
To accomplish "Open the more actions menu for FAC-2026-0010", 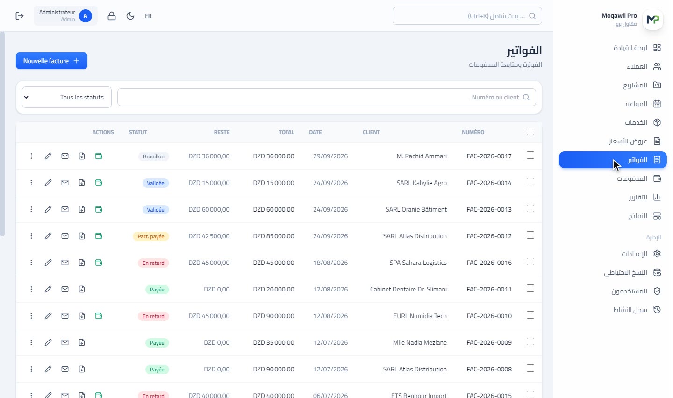I will click(31, 316).
